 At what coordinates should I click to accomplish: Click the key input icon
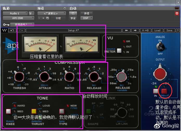pyautogui.click(x=6, y=25)
